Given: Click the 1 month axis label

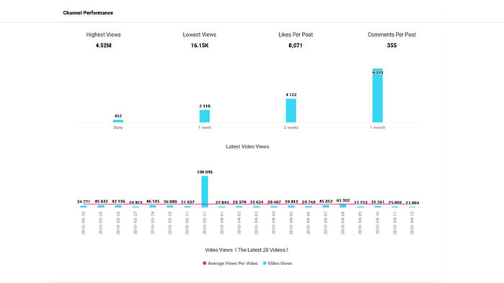Looking at the screenshot, I should pyautogui.click(x=377, y=127).
